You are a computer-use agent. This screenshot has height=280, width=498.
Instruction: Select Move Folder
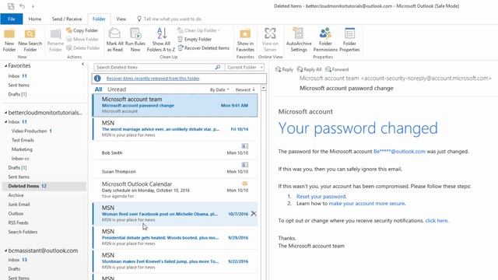(82, 40)
